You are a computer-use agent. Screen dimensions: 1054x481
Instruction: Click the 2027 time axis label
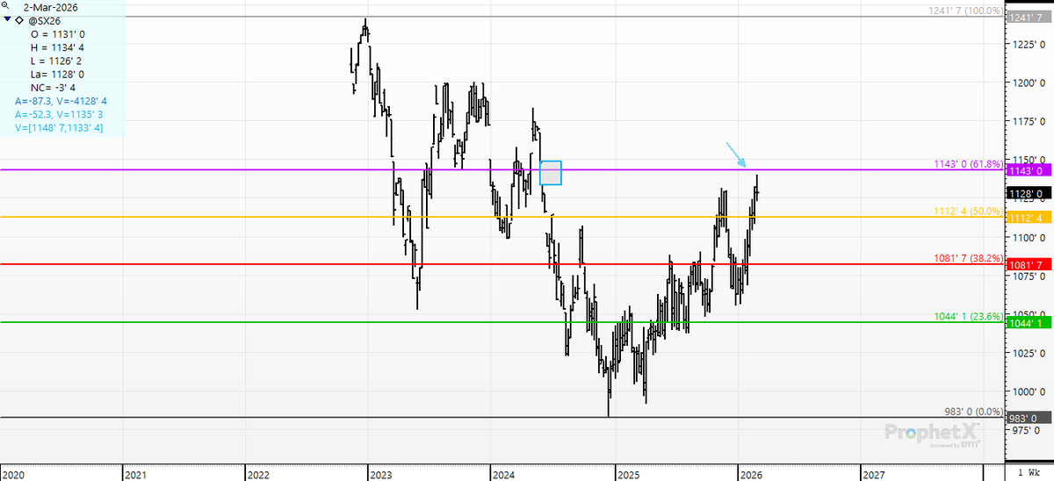pos(874,475)
